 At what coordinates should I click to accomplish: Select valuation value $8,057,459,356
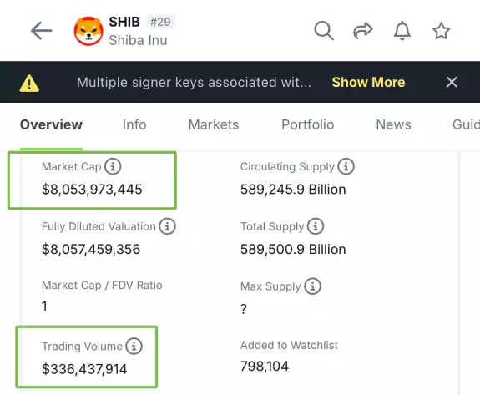click(x=91, y=249)
